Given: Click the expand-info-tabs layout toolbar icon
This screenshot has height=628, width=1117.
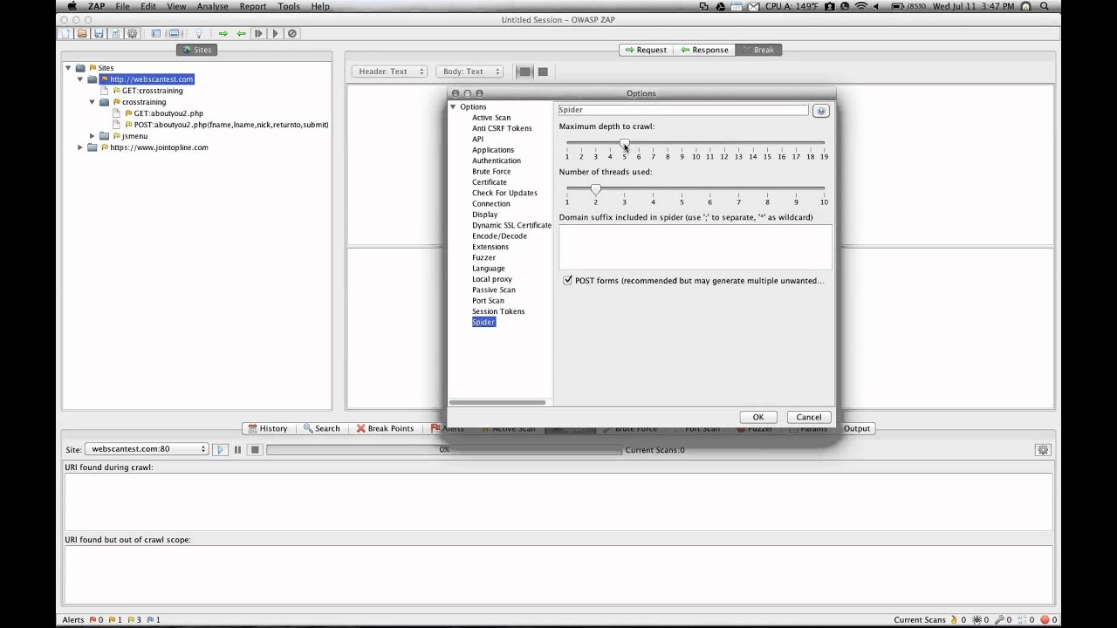Looking at the screenshot, I should pos(175,33).
